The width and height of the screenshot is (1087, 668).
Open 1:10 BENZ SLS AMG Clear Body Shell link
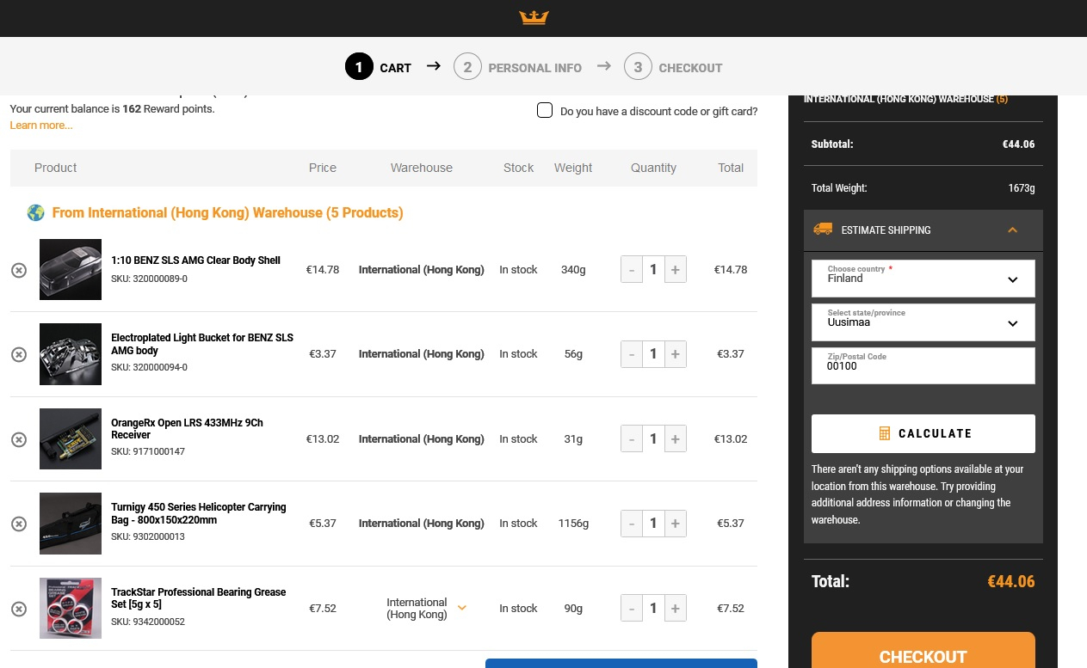(x=195, y=260)
